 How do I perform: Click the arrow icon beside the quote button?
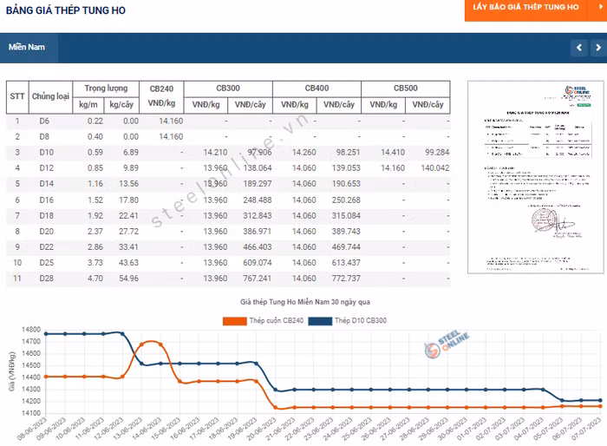600,7
